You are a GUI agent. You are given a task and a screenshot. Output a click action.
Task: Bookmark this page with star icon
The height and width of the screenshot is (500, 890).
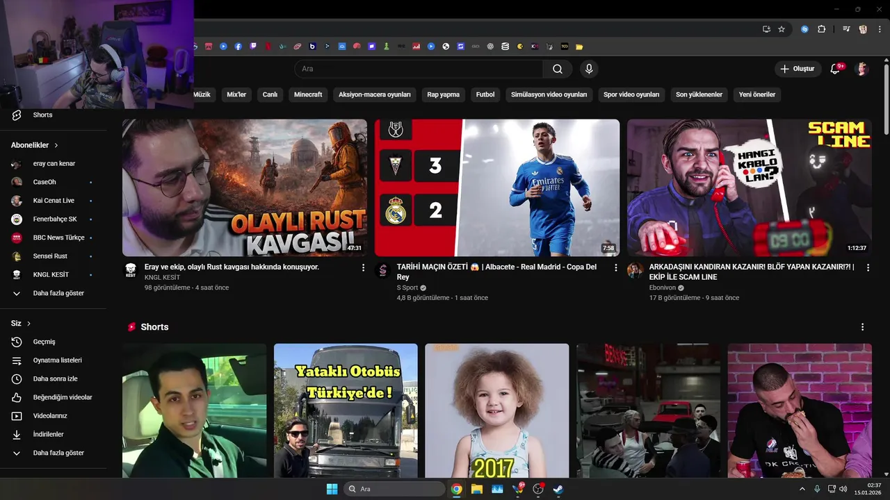point(782,29)
